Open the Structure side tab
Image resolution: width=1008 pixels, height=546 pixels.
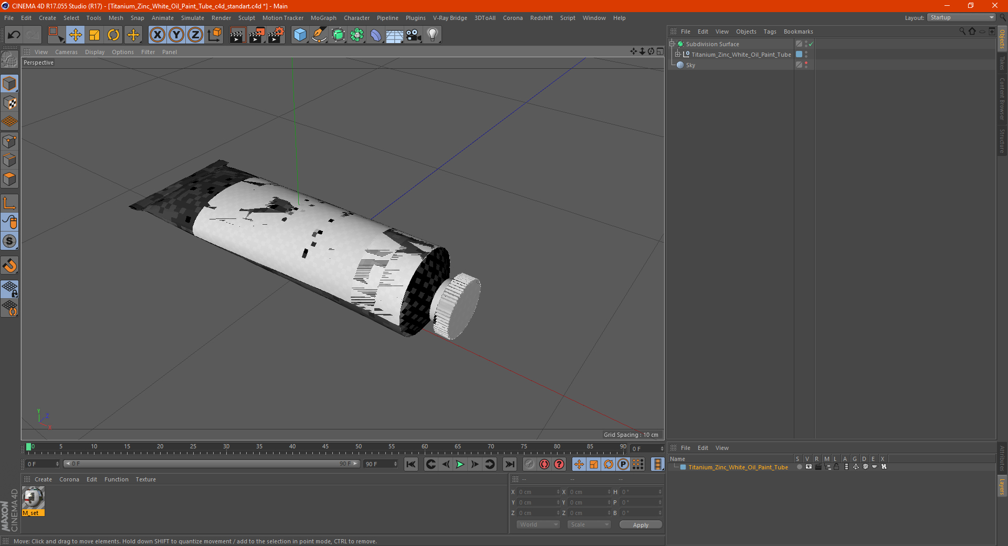tap(1002, 142)
